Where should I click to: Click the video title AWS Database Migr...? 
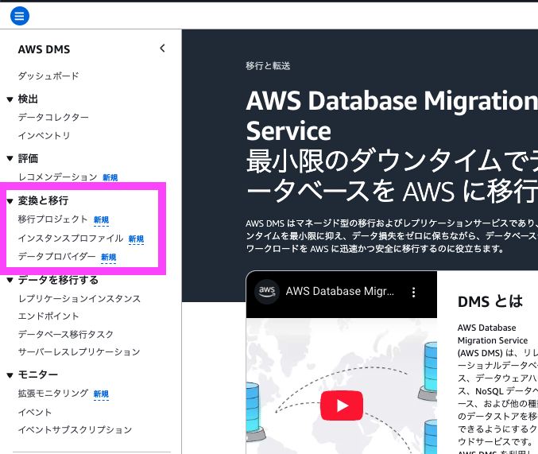(x=340, y=291)
